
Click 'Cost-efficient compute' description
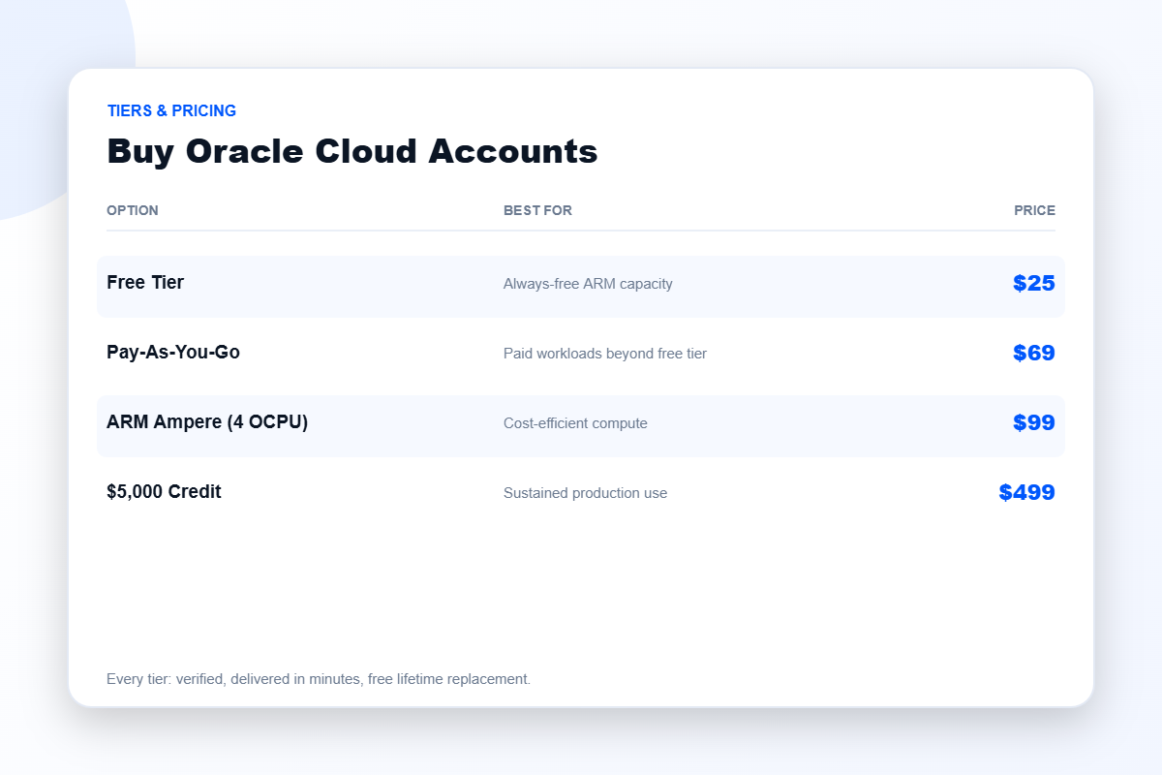point(575,423)
